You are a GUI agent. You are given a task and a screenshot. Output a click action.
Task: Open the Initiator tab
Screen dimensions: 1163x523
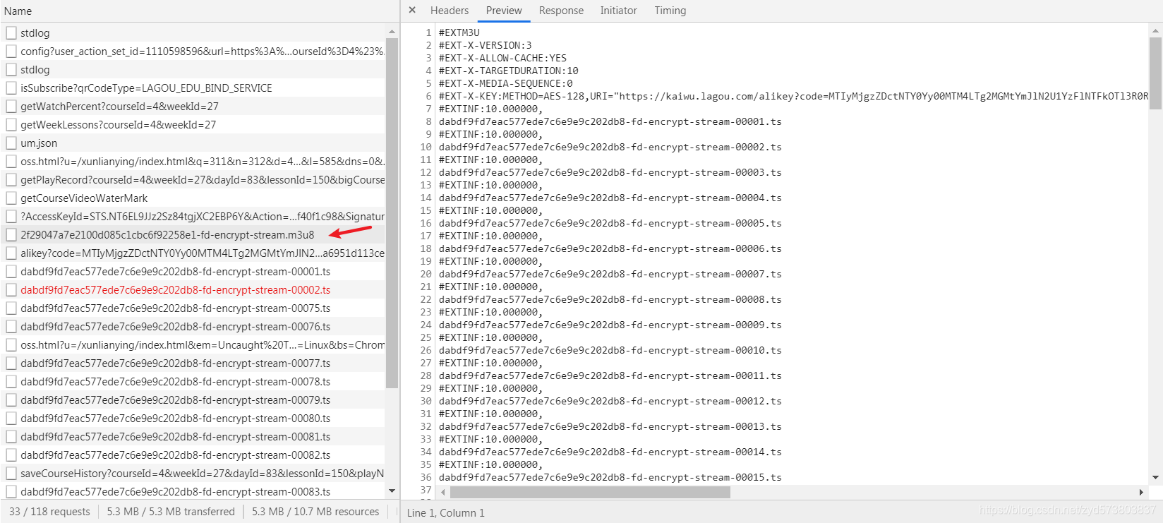pos(618,11)
